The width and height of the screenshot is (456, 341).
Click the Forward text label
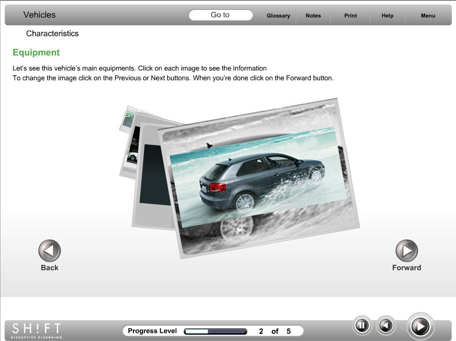tap(406, 268)
